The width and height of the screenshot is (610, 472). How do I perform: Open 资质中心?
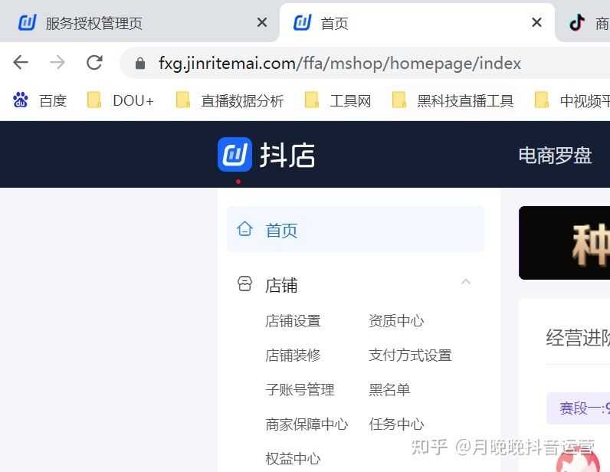click(396, 321)
